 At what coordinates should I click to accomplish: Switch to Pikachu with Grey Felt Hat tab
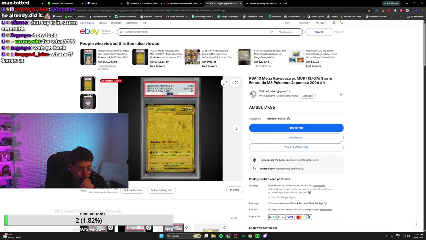tap(264, 3)
